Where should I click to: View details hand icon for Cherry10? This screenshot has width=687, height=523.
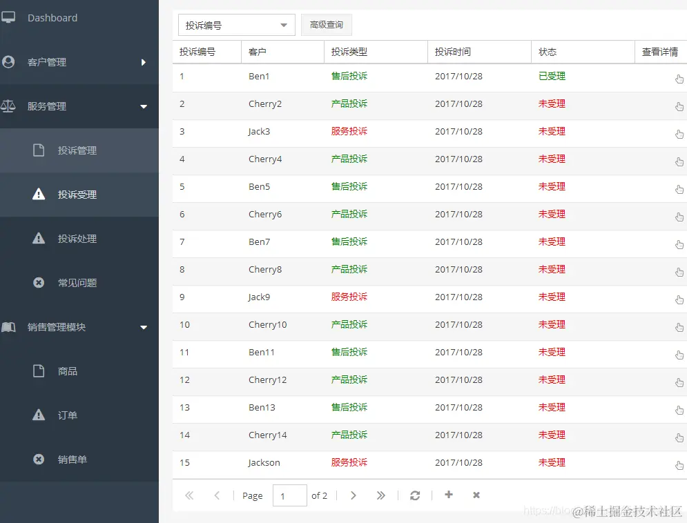pyautogui.click(x=679, y=327)
